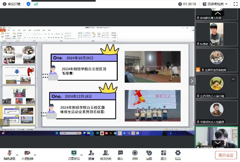Start recording with the Record icon
Viewport: 240px width, 162px height.
coord(134,153)
